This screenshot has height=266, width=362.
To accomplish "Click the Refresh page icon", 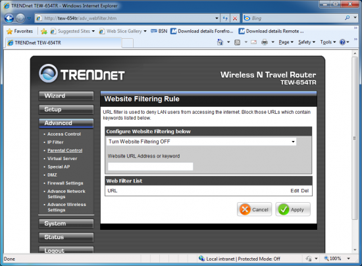I will click(225, 18).
